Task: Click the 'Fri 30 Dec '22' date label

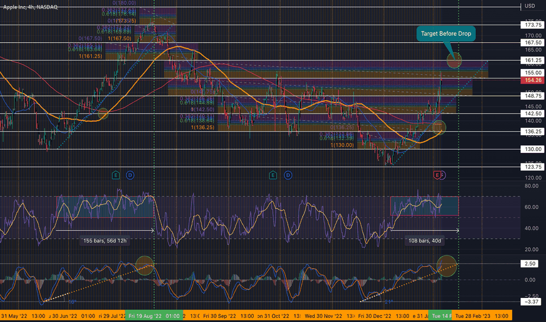Action: [374, 316]
